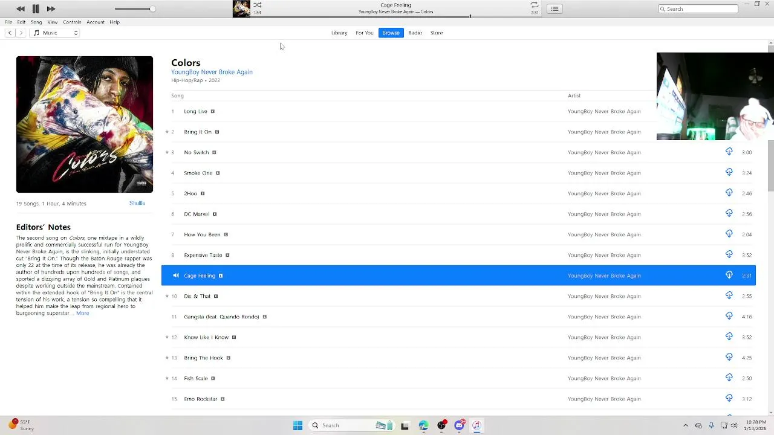Switch to the Radio tab

(x=415, y=33)
